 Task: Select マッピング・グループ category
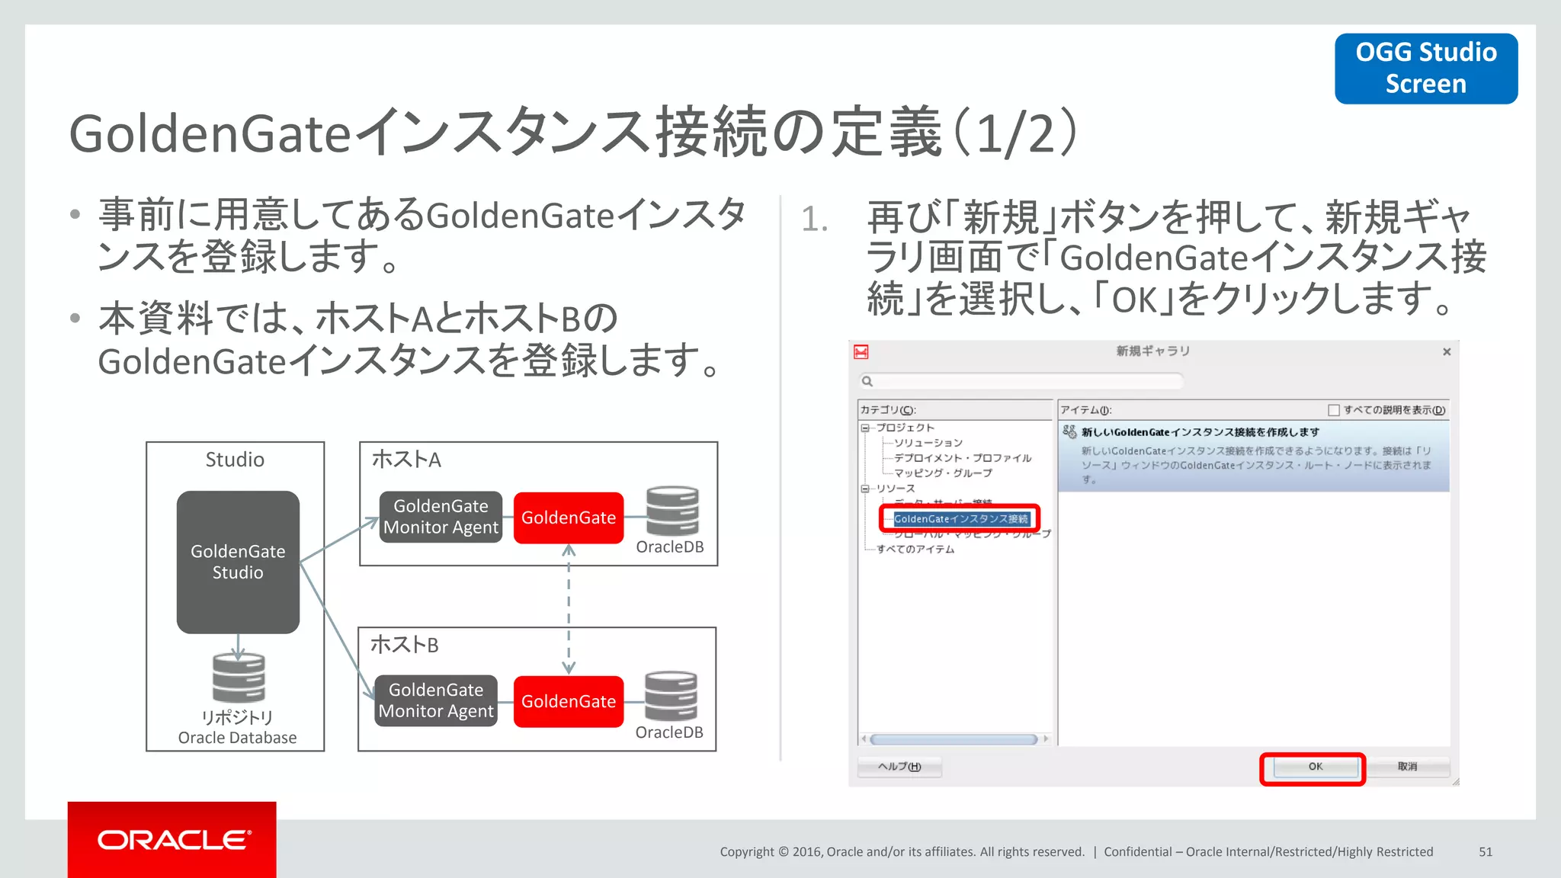coord(943,473)
